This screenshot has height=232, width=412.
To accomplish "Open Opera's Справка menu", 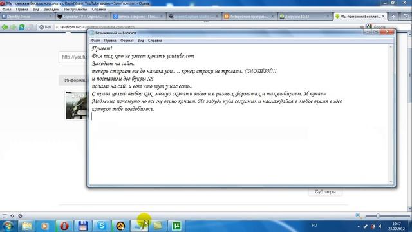I will click(x=98, y=9).
